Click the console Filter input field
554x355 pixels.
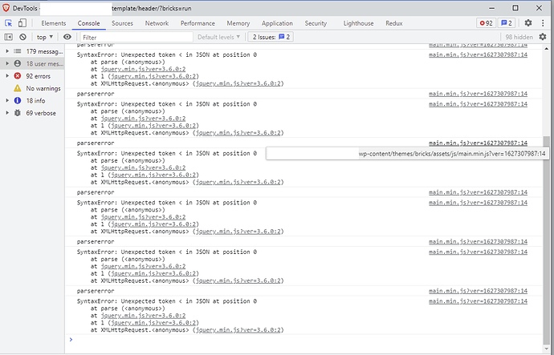tap(136, 37)
